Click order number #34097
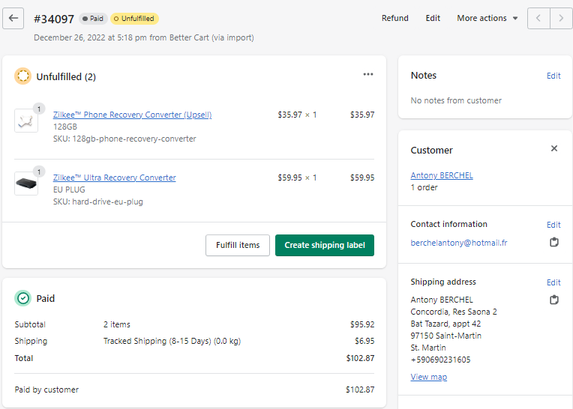Image resolution: width=573 pixels, height=409 pixels. point(54,19)
